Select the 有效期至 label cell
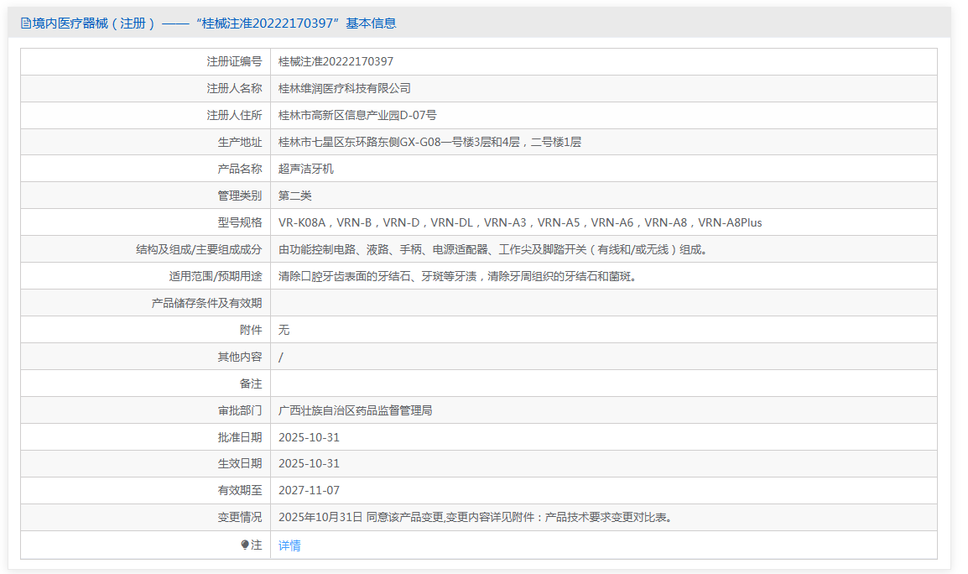Image resolution: width=968 pixels, height=574 pixels. click(146, 491)
